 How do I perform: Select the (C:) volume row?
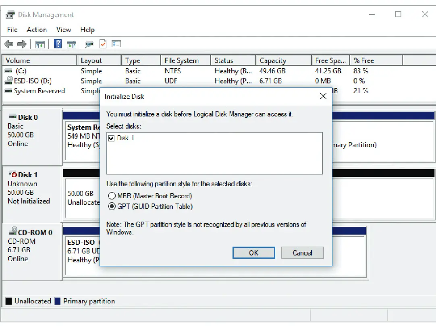(x=20, y=71)
